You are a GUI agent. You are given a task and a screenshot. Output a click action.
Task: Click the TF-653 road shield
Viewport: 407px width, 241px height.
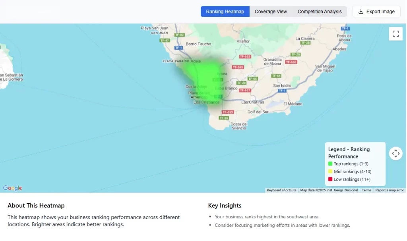(228, 112)
